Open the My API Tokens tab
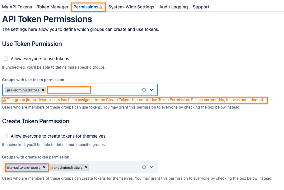This screenshot has width=284, height=190. coord(17,7)
